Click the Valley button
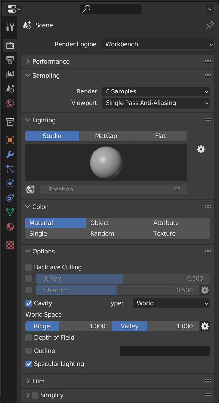 [x=129, y=326]
